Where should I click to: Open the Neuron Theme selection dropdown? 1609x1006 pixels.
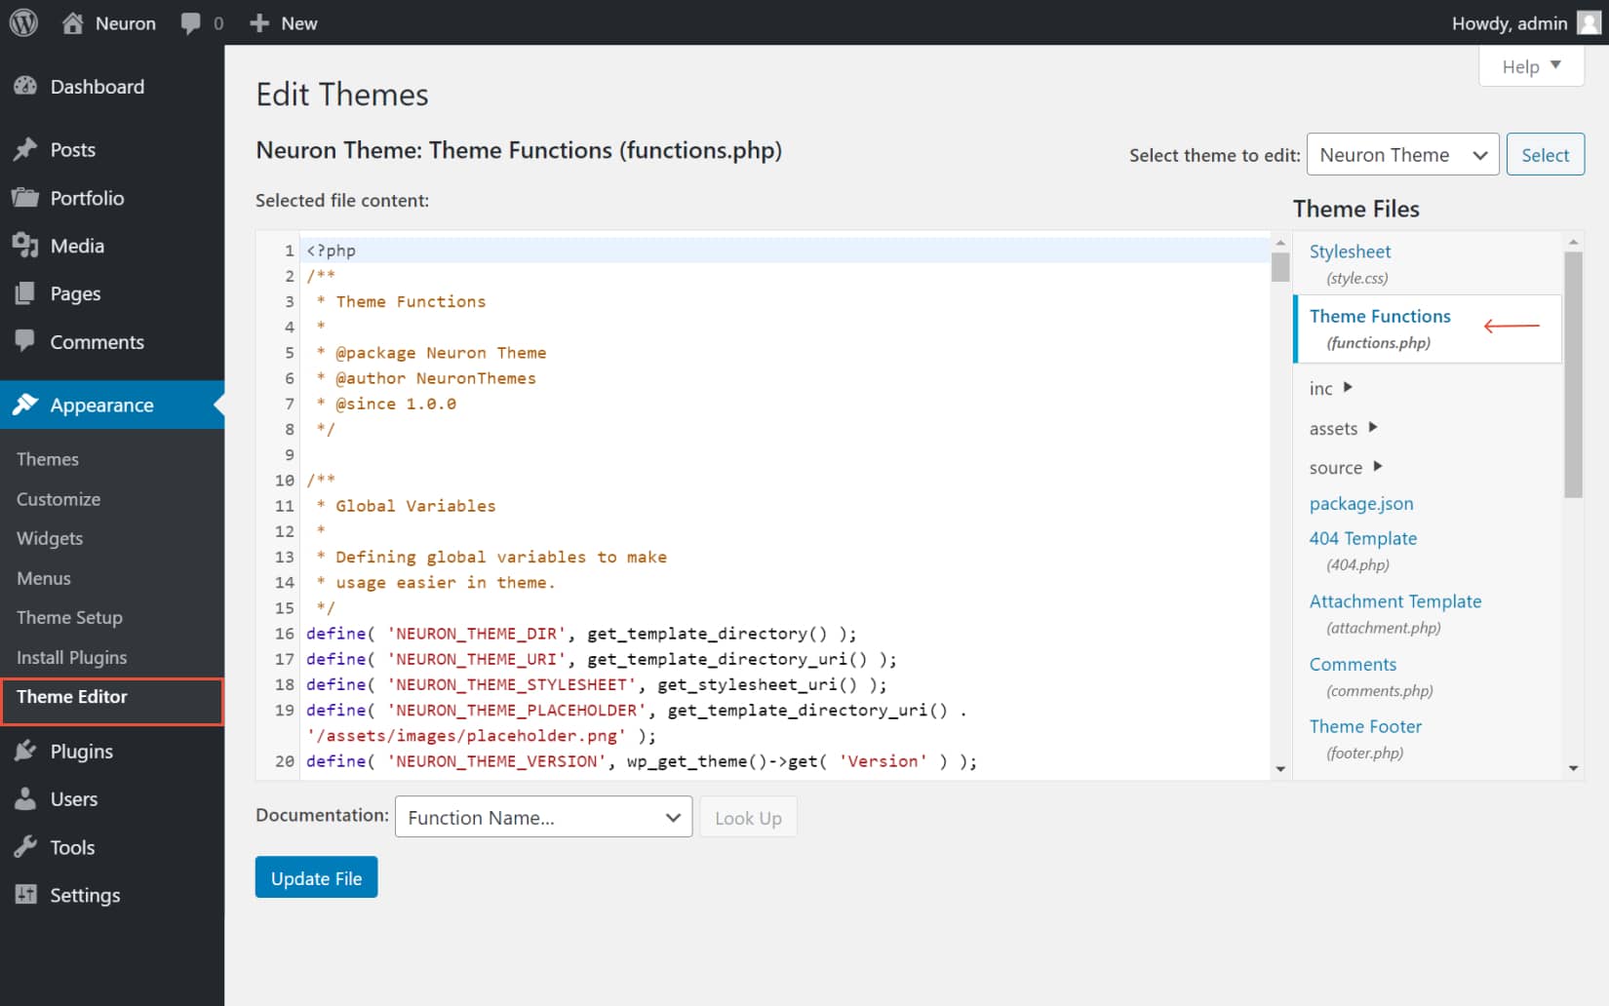[x=1401, y=155]
